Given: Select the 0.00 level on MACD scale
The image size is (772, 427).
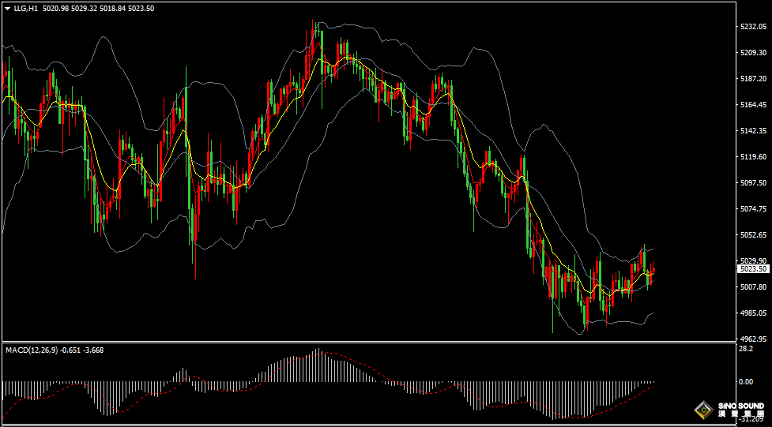Looking at the screenshot, I should [x=747, y=382].
